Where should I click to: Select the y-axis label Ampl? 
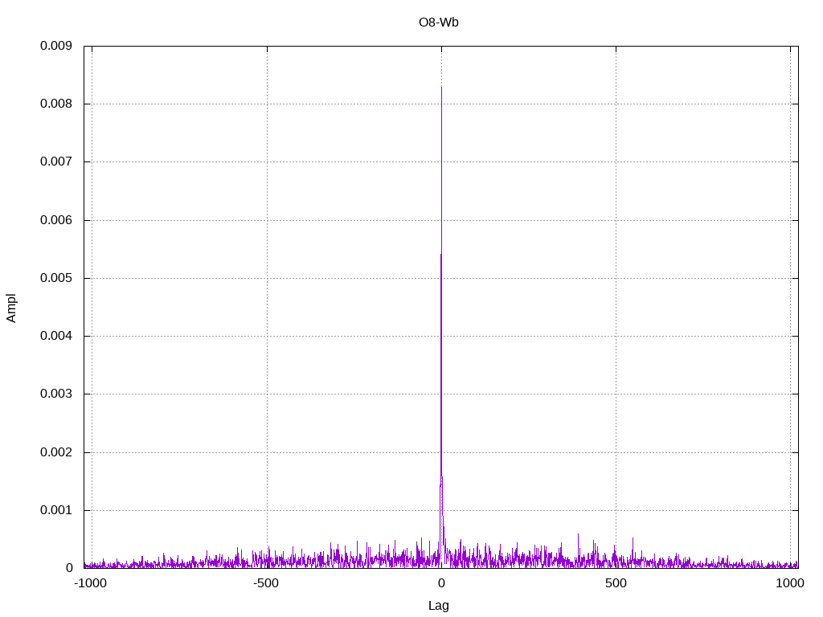[x=11, y=308]
